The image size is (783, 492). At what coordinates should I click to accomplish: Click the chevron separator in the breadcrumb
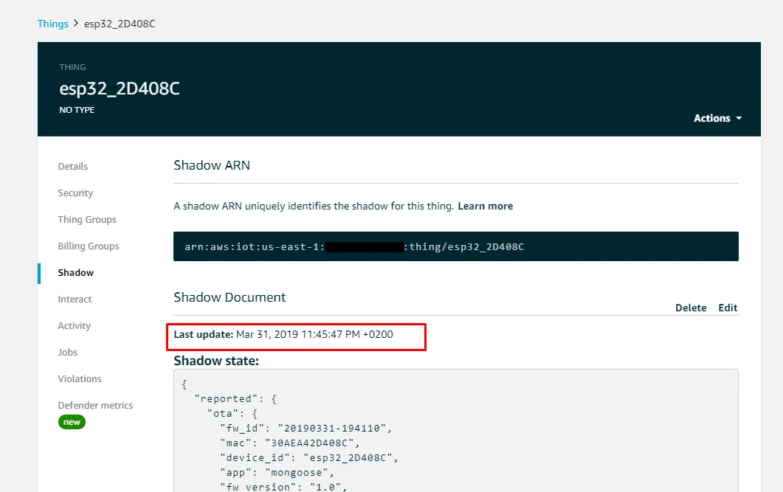click(x=75, y=24)
